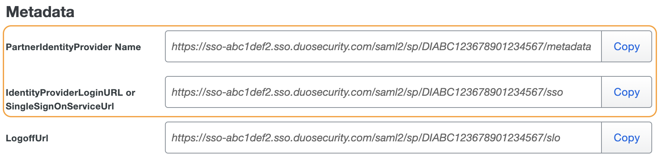Focus the SingleSignOnServiceUrl input field
Screen dimensions: 659x163
coord(383,92)
